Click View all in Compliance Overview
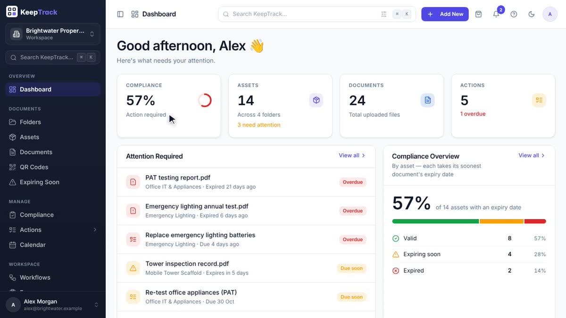This screenshot has width=566, height=318. 532,155
